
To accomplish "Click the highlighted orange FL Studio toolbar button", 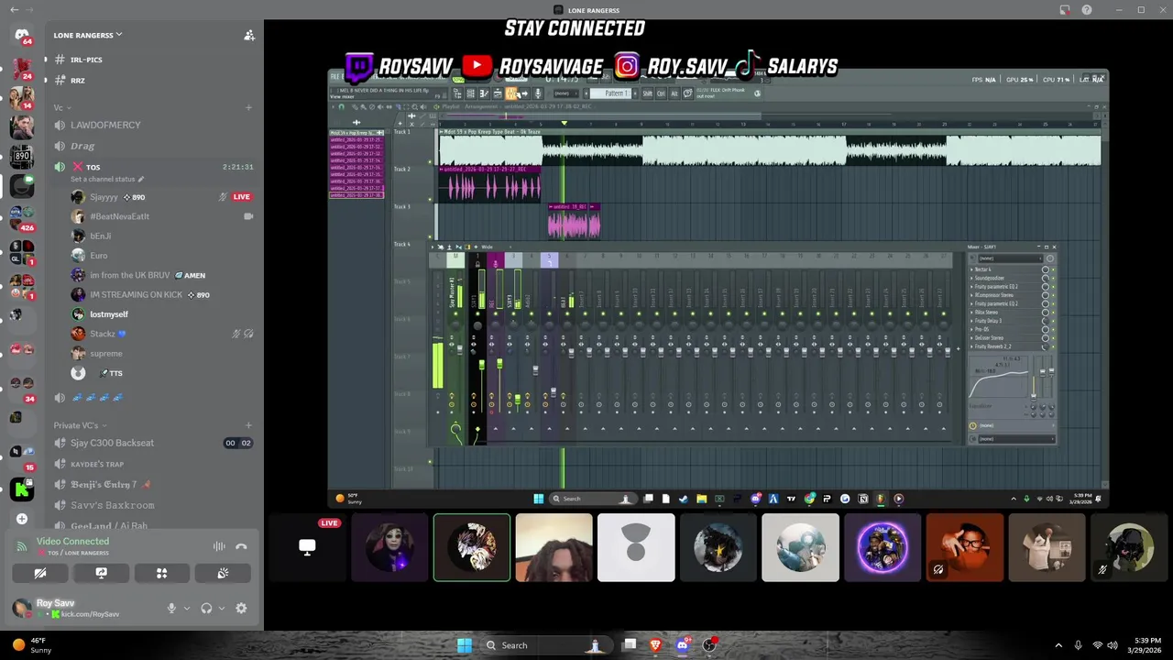I will [x=511, y=93].
